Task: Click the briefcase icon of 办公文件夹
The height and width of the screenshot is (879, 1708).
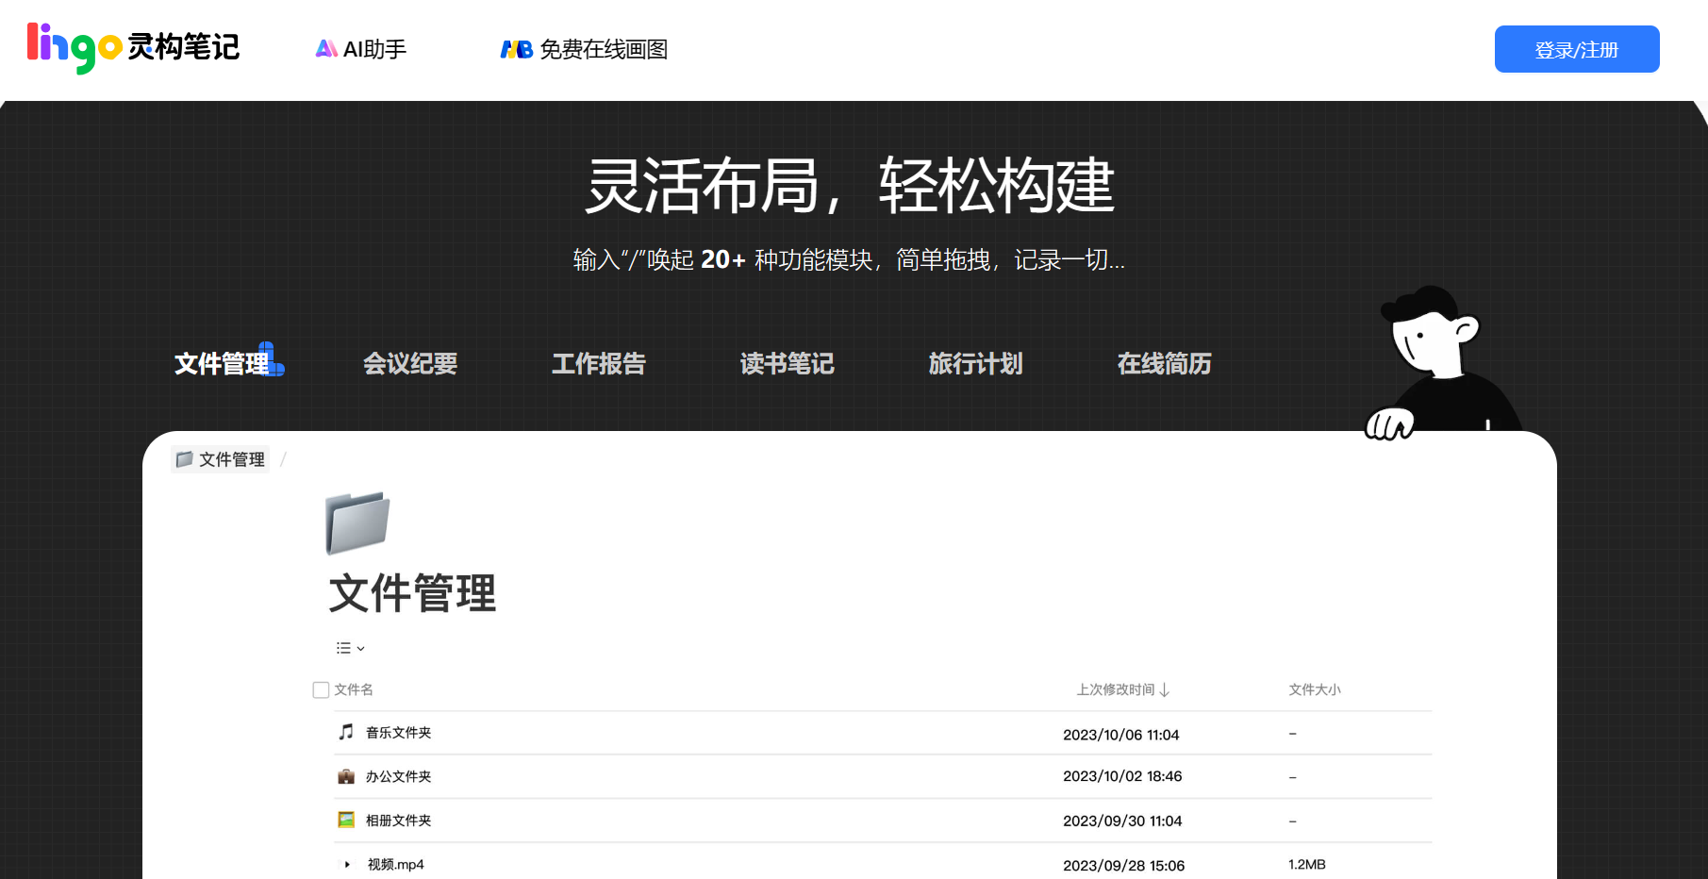Action: 344,776
